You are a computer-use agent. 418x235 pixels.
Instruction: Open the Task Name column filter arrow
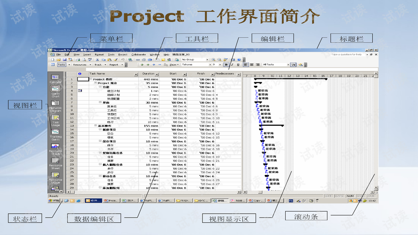136,74
